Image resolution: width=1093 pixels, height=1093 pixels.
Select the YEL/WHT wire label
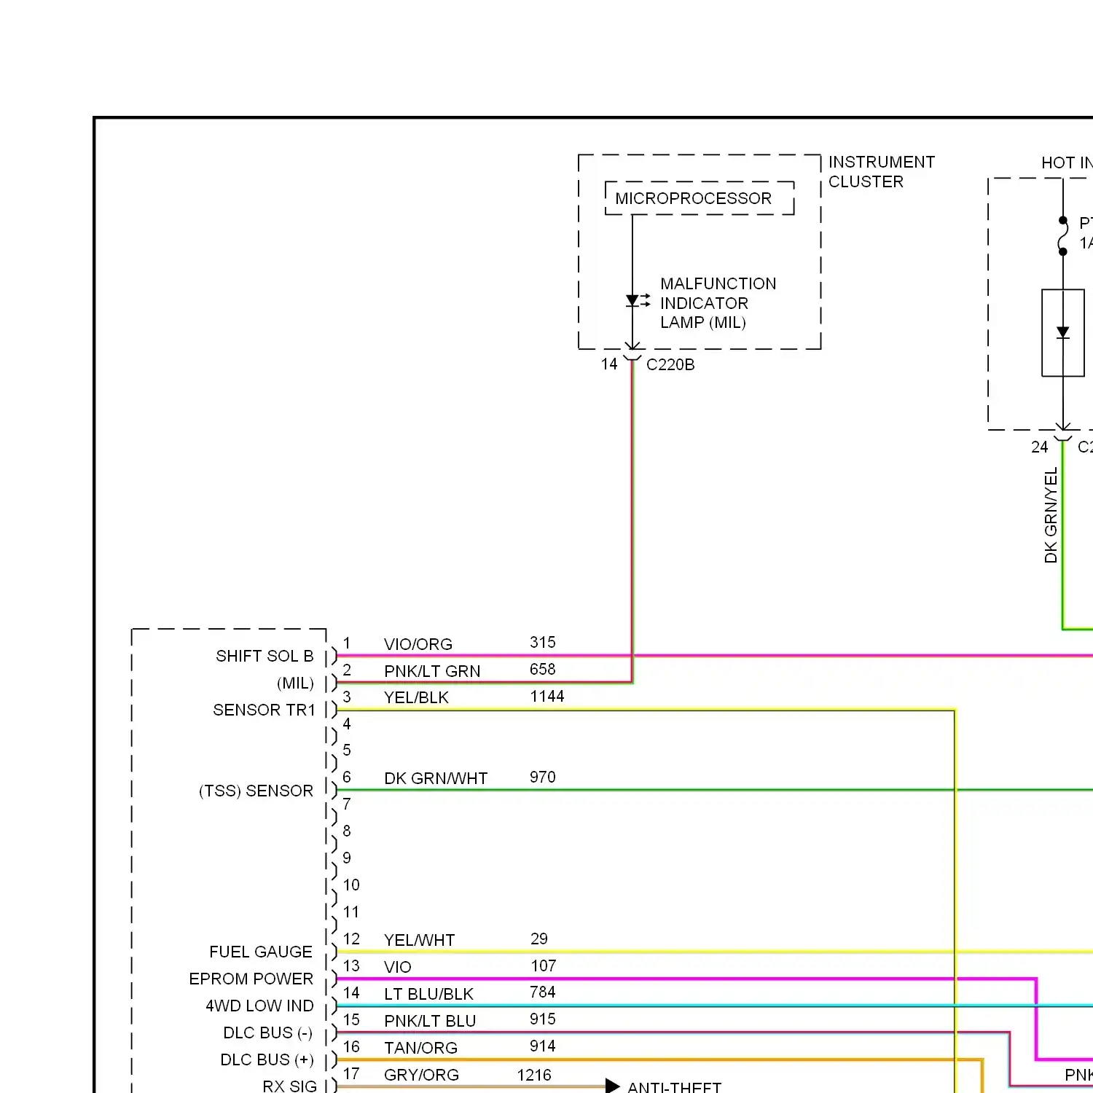coord(419,940)
